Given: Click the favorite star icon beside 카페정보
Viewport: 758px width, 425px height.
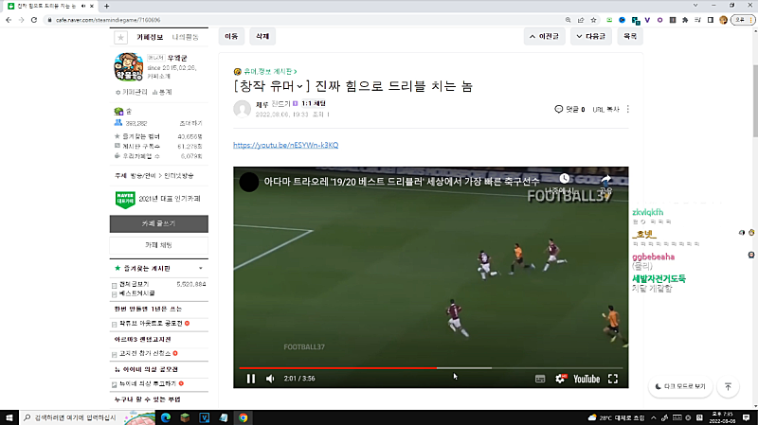Looking at the screenshot, I should [120, 37].
